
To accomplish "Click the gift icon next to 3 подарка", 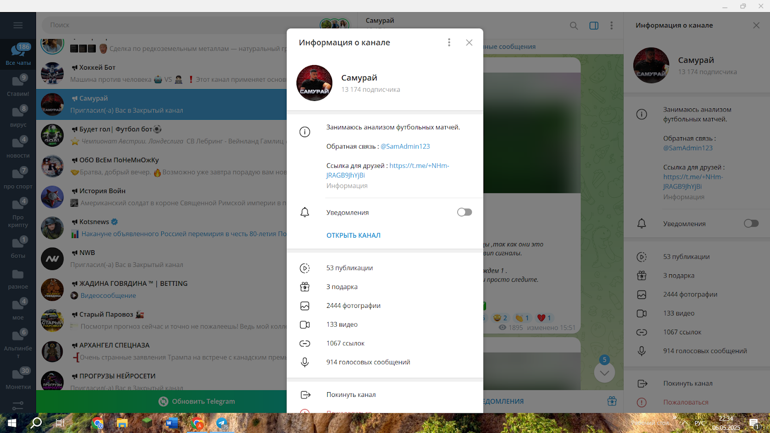I will pos(305,287).
